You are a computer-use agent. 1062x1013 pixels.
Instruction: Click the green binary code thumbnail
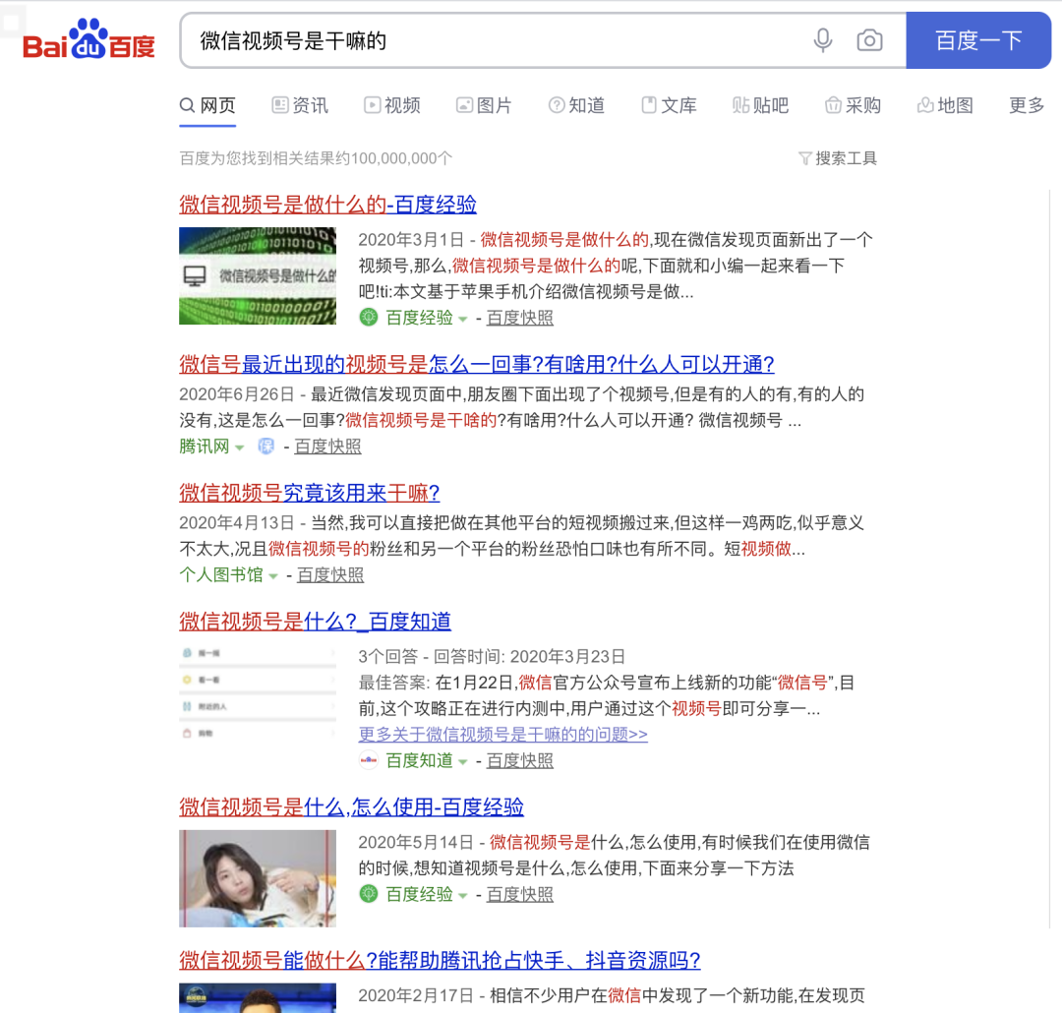point(258,275)
